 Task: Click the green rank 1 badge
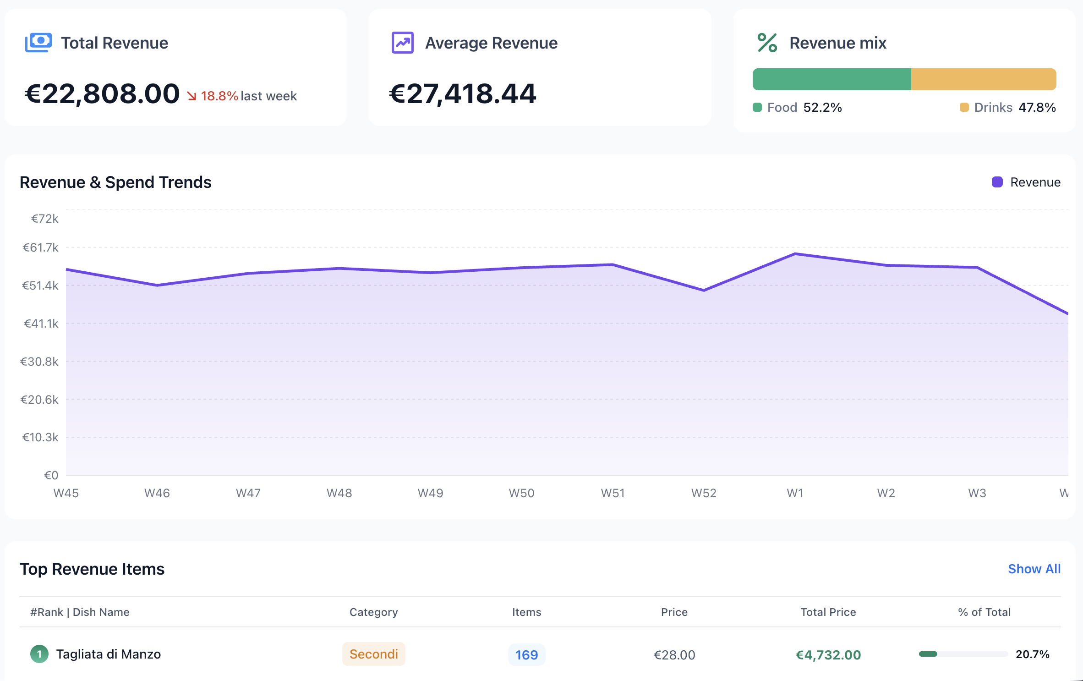click(39, 654)
